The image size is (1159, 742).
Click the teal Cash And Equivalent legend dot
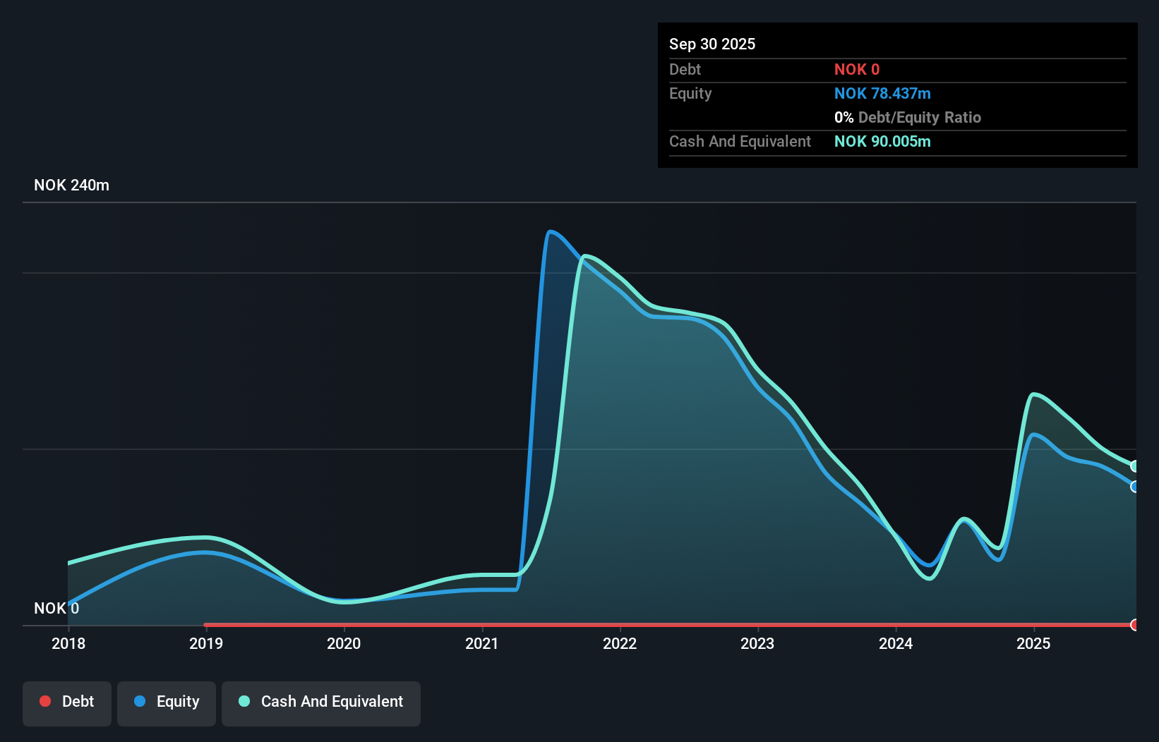pyautogui.click(x=244, y=701)
